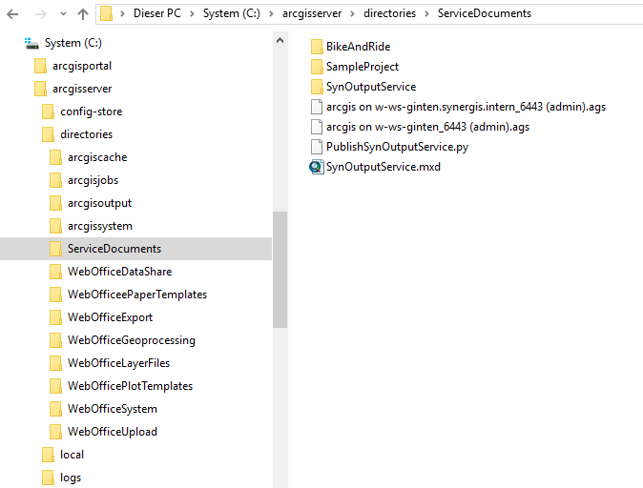Select arcgiscache in the navigation tree

coord(97,158)
